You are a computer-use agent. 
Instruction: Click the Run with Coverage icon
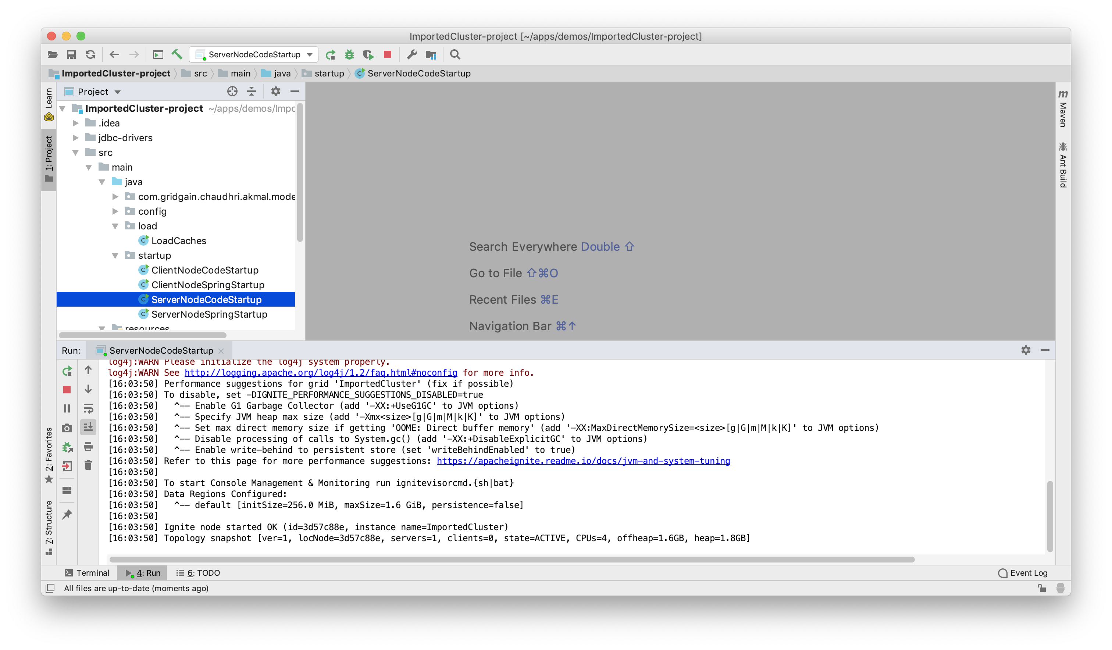[368, 55]
